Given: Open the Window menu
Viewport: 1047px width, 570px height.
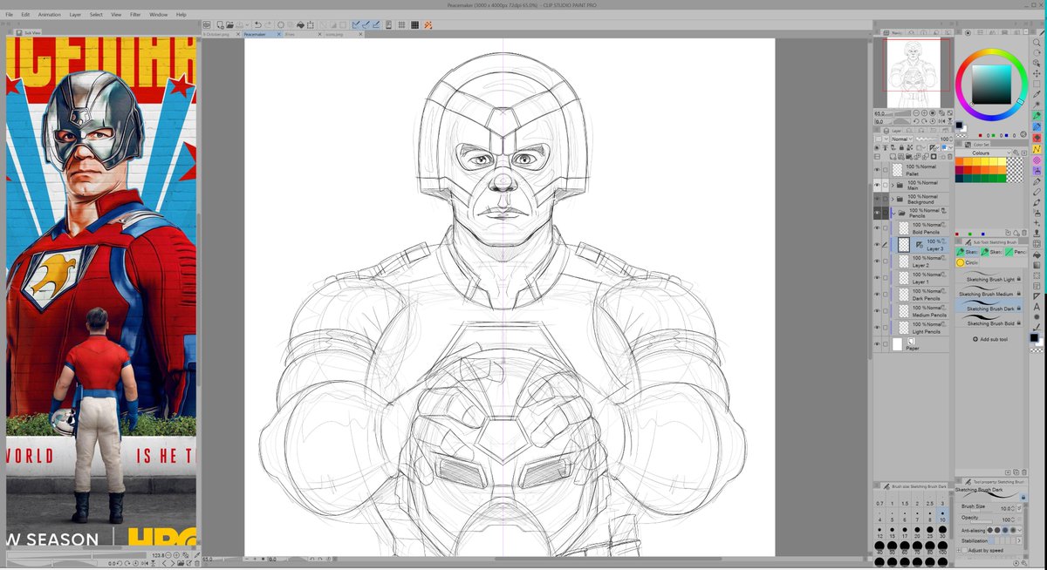Looking at the screenshot, I should point(159,15).
